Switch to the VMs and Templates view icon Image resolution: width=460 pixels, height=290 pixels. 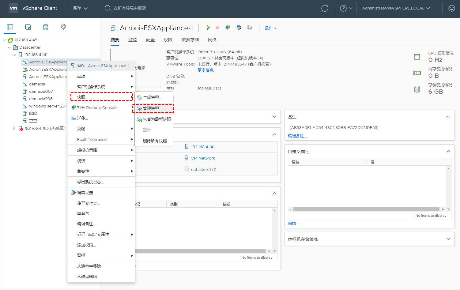pyautogui.click(x=28, y=27)
